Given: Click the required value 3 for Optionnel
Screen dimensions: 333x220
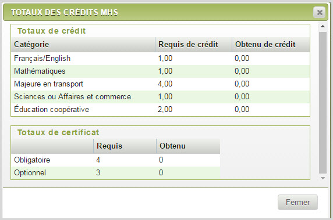Looking at the screenshot, I should [98, 173].
